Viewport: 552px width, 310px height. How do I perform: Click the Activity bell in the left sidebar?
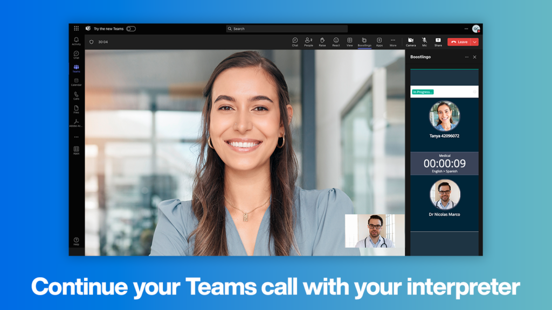point(75,40)
